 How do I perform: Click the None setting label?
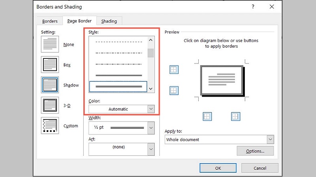(x=69, y=44)
